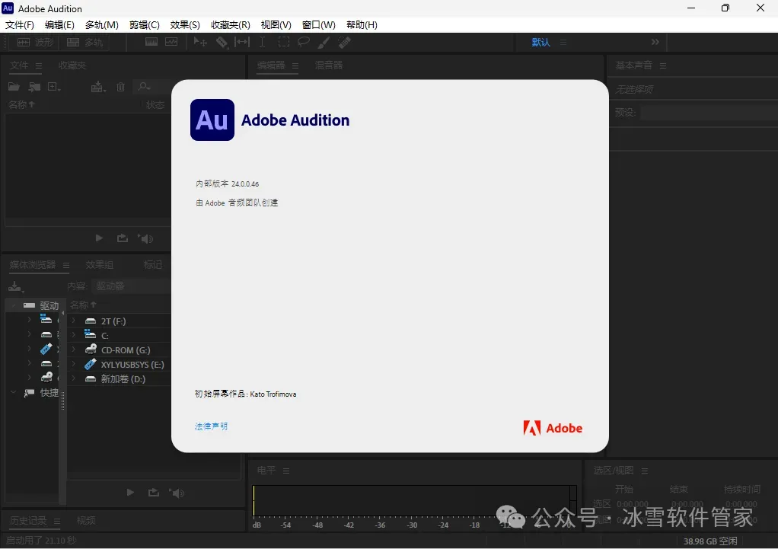778x549 pixels.
Task: Select the Slip tool
Action: [x=242, y=42]
